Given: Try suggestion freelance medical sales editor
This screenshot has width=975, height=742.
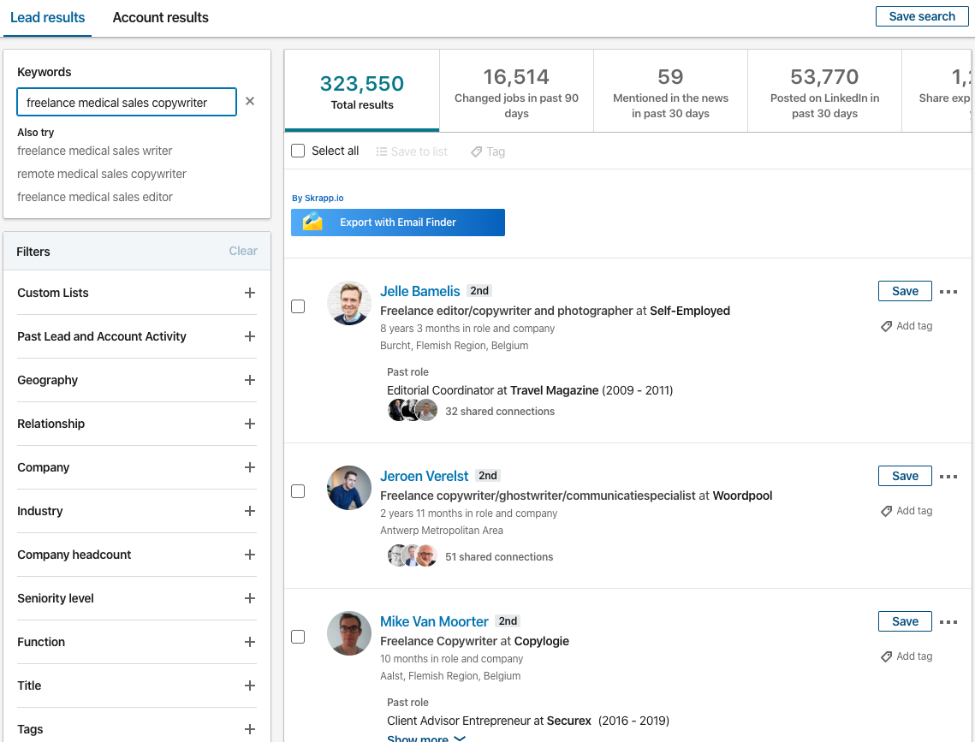Looking at the screenshot, I should tap(94, 197).
